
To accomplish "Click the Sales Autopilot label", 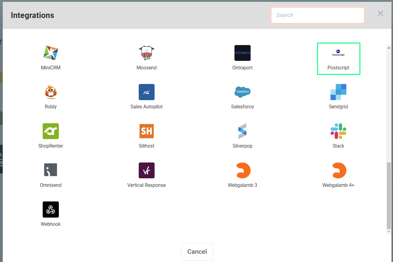I will click(x=147, y=107).
